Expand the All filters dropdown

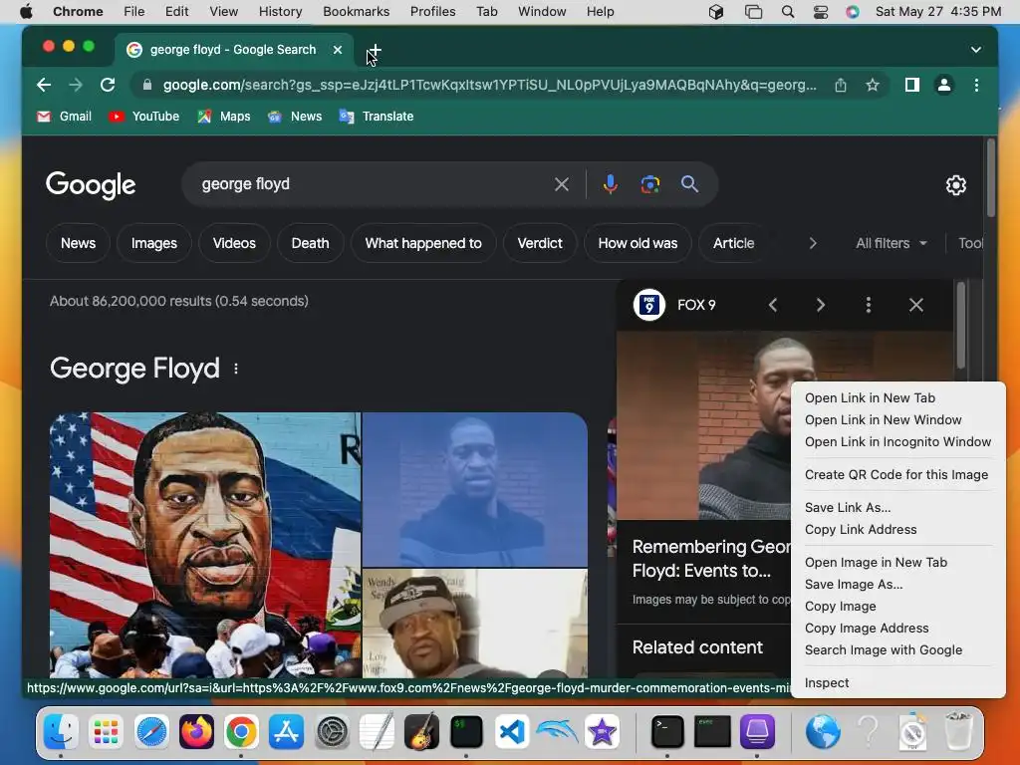(892, 243)
